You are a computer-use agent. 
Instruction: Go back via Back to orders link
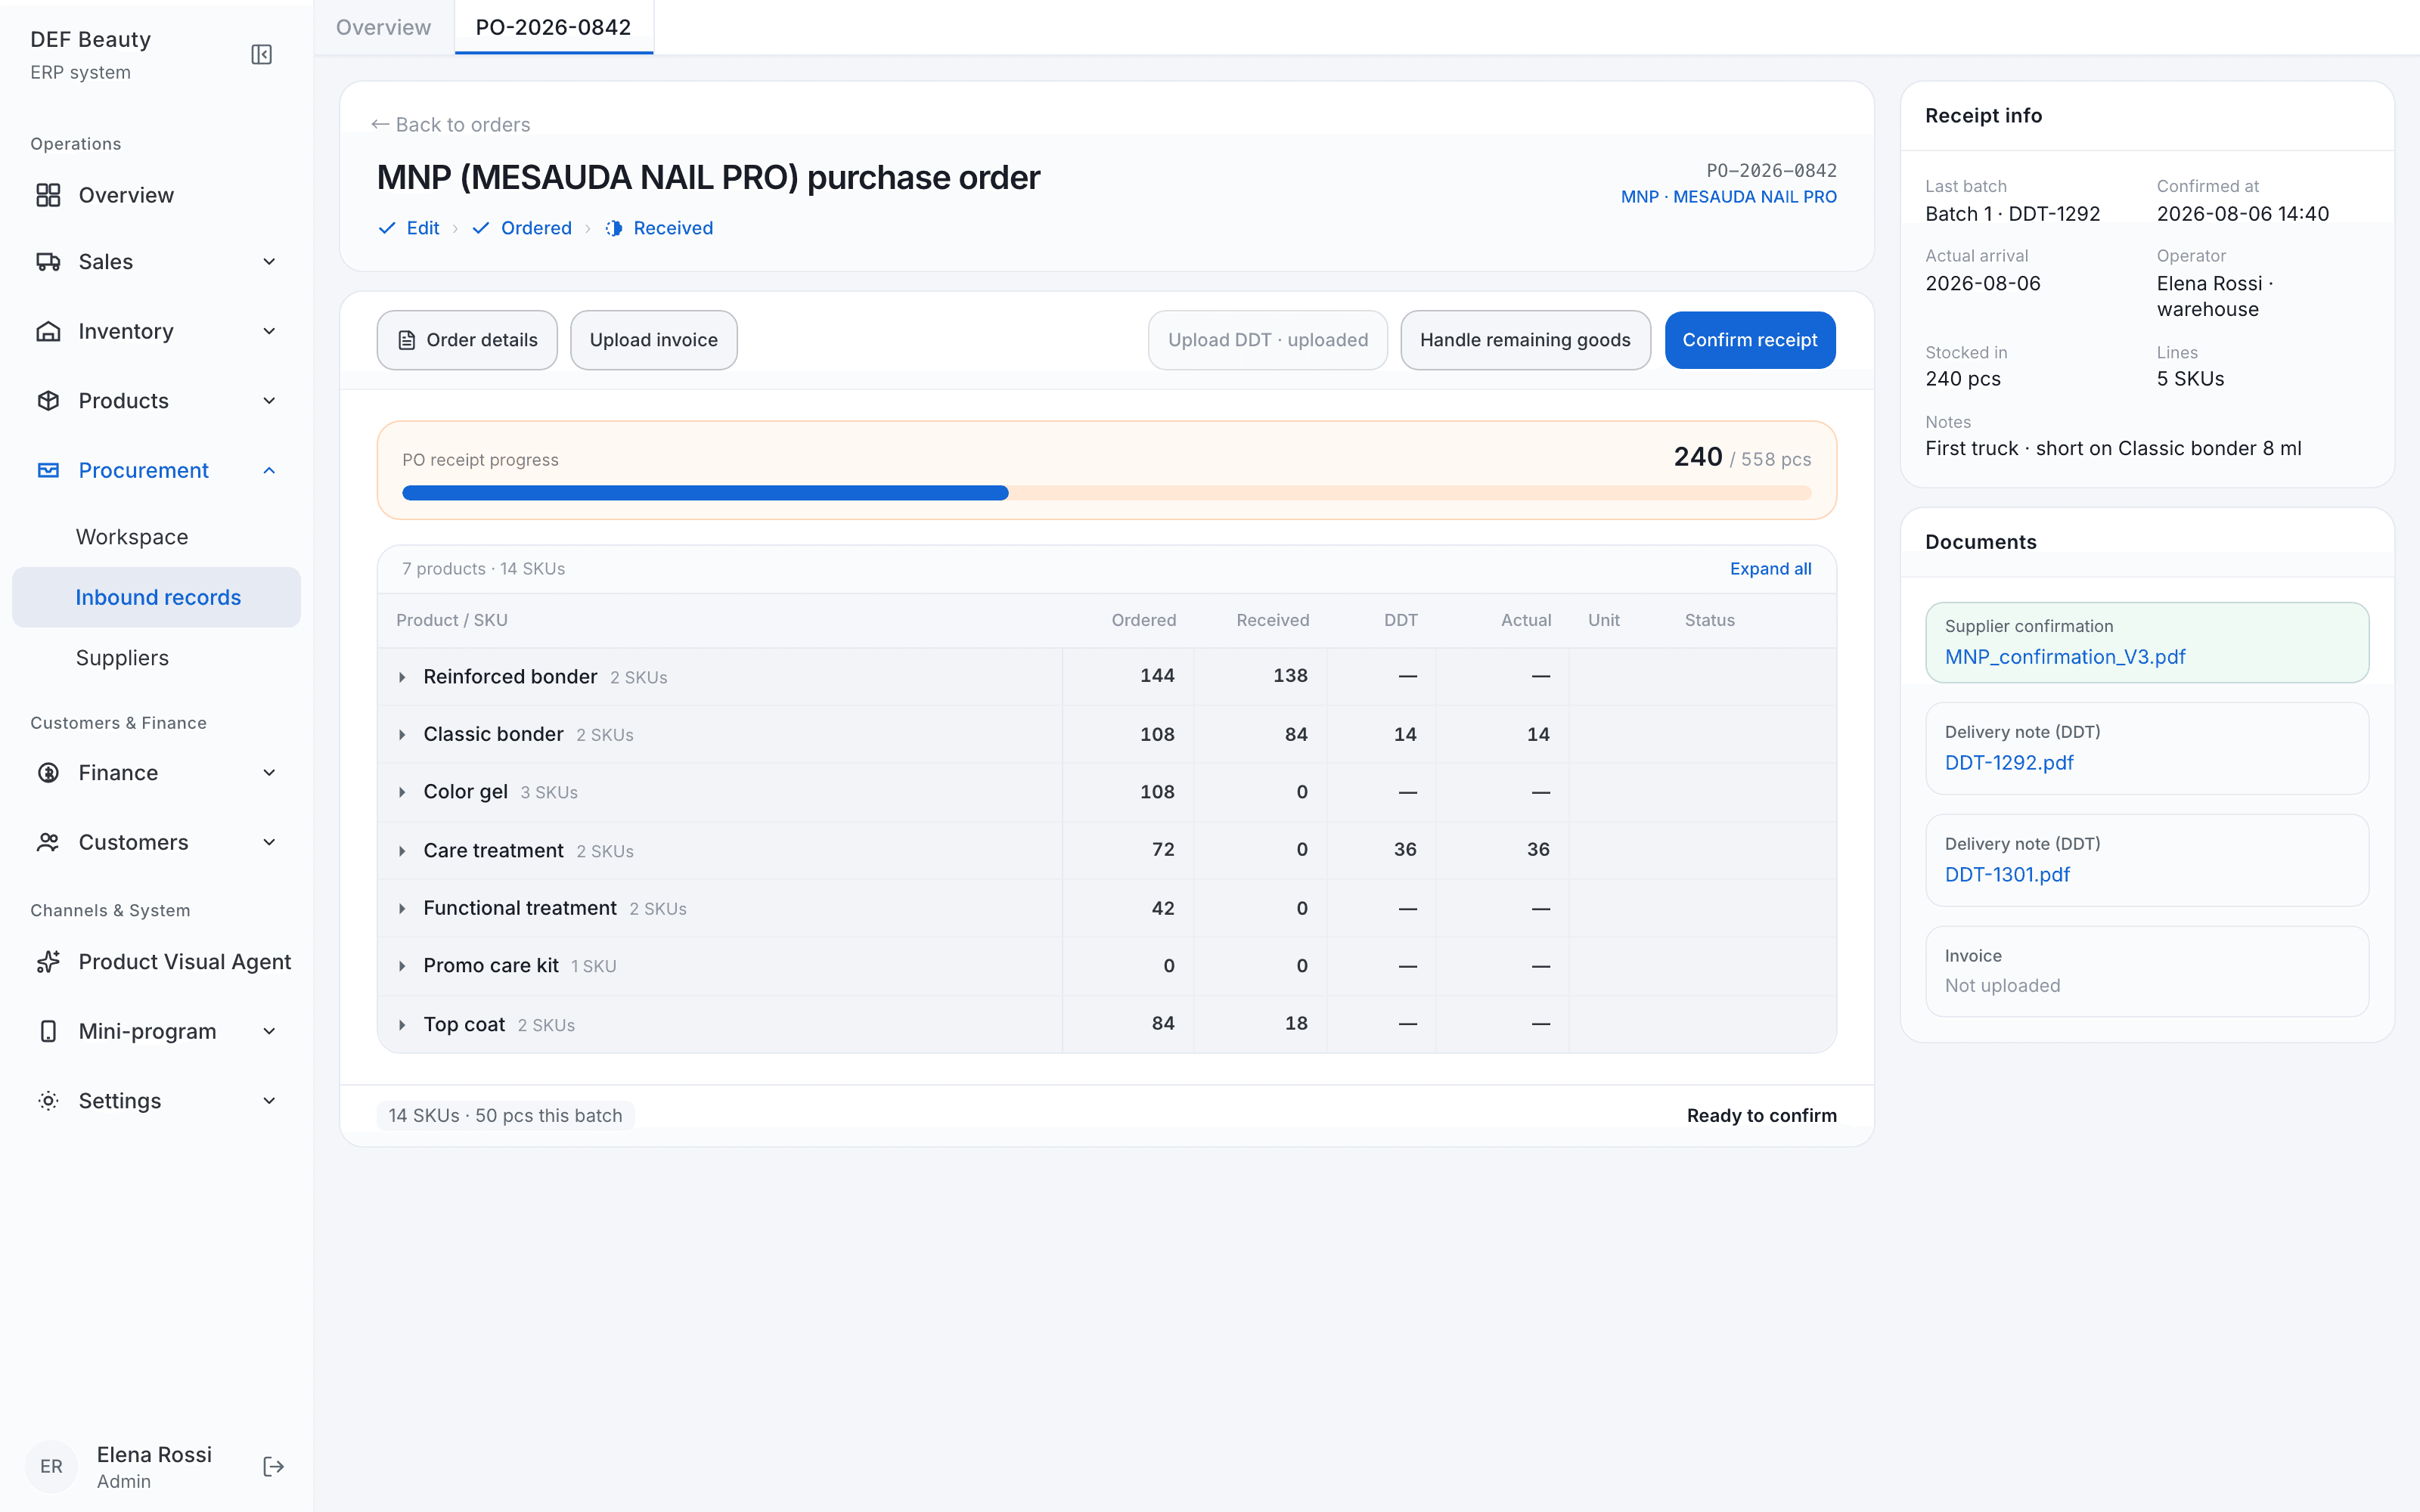[451, 125]
